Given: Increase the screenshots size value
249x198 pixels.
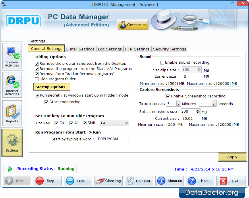Looking at the screenshot, I should click(198, 110).
